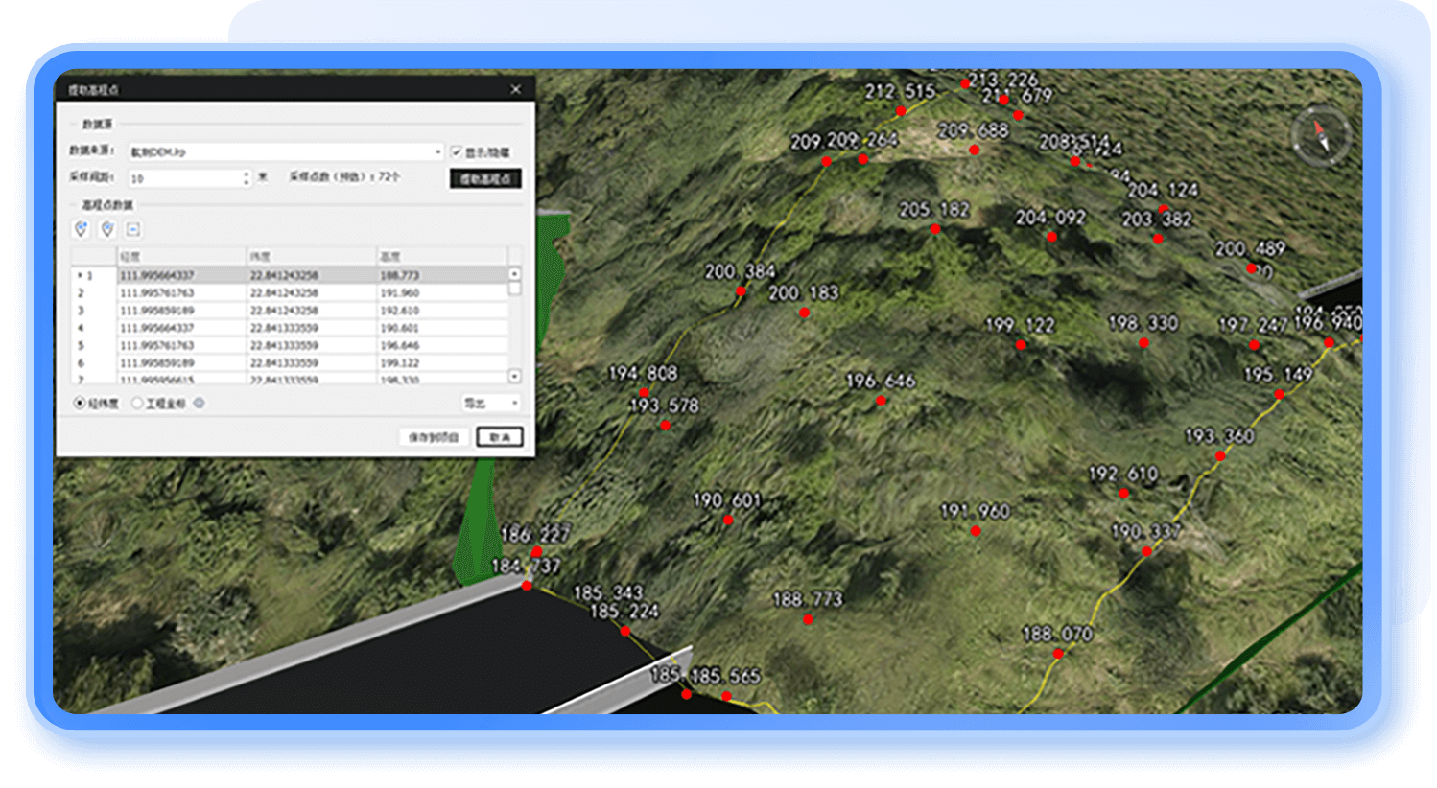Open the data source dropdown

click(437, 152)
